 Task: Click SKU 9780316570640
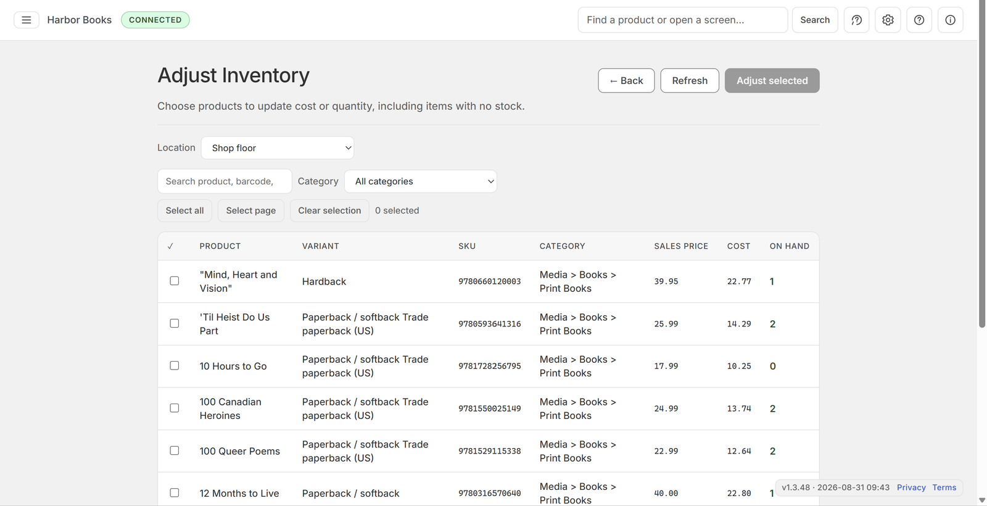tap(489, 493)
